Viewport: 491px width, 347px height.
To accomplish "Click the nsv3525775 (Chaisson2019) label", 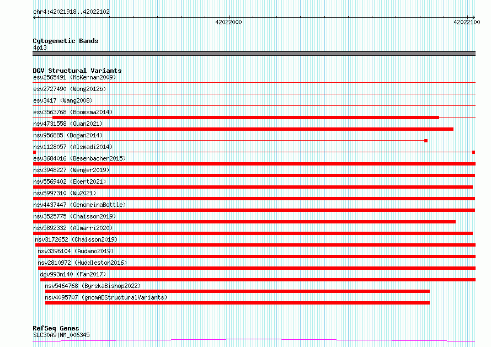I will coord(74,216).
